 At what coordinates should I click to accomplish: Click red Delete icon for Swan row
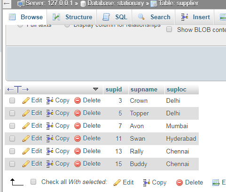coord(78,138)
